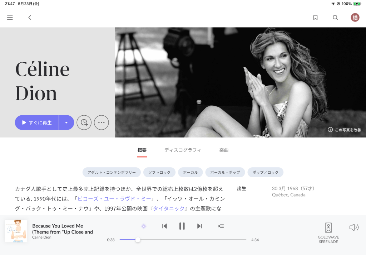
Task: Click the rotation lock status icon
Action: (338, 4)
